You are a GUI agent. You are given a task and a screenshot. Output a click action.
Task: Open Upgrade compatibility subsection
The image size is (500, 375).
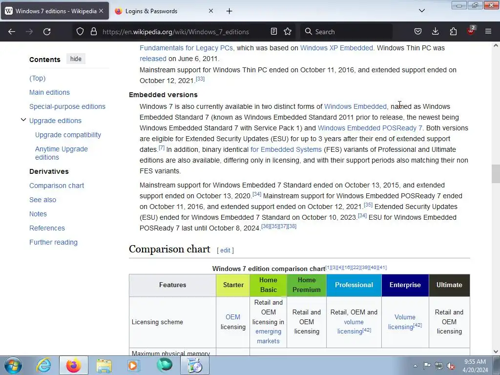(x=68, y=135)
